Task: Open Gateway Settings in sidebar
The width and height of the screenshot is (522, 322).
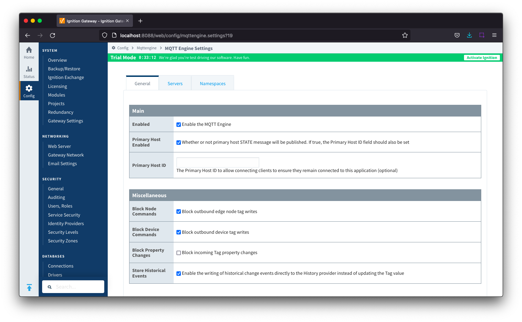Action: coord(65,121)
